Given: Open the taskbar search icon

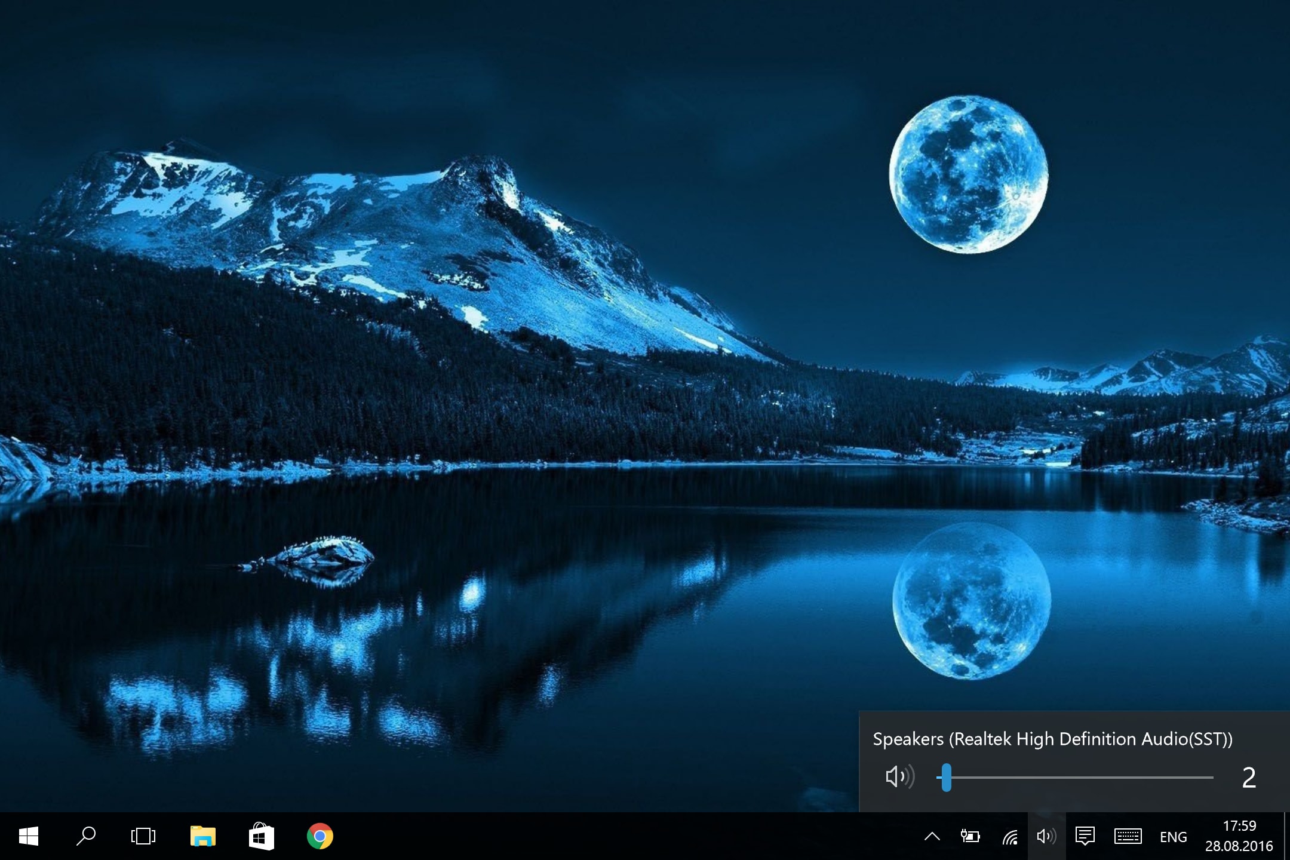Looking at the screenshot, I should (86, 836).
